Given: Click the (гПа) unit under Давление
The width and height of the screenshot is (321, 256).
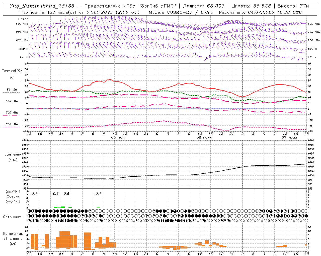Looking at the screenshot, I should (13, 160).
